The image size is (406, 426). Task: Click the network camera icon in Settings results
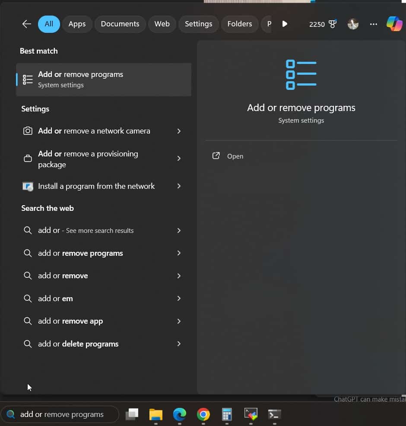[x=28, y=130]
